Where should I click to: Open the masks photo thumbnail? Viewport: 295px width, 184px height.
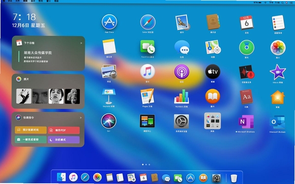pyautogui.click(x=72, y=96)
